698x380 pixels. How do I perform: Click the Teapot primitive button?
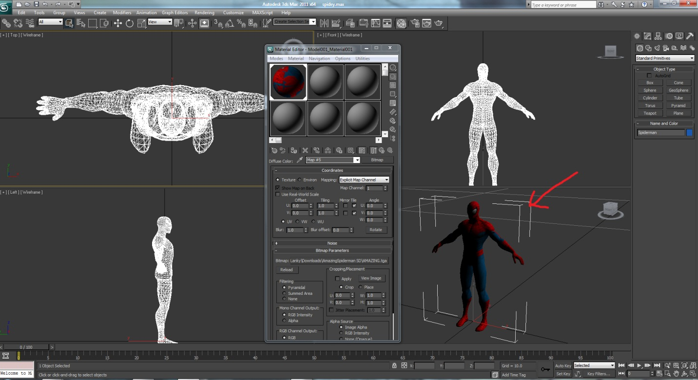click(650, 113)
